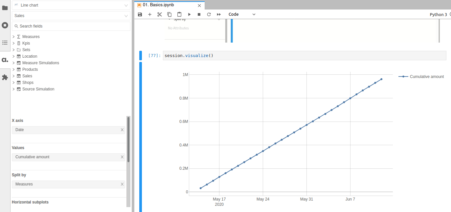Cut selected cells with scissors icon

point(160,14)
